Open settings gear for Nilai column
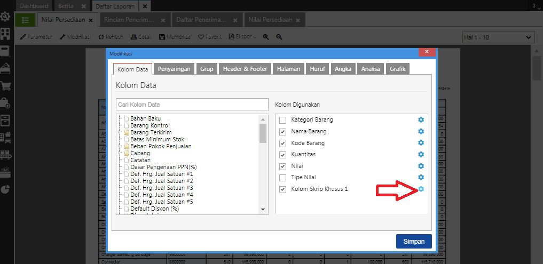The width and height of the screenshot is (543, 264). [x=421, y=166]
